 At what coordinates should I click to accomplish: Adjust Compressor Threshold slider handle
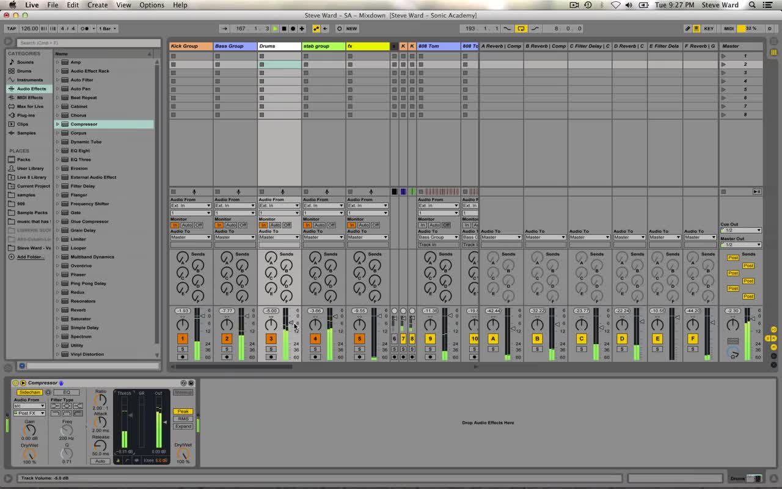click(x=130, y=415)
